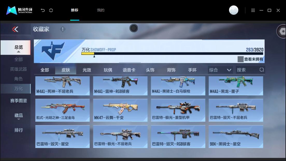This screenshot has width=286, height=161.
Task: Open the 98K-黑骑士-星空 skin card
Action: [x=236, y=136]
